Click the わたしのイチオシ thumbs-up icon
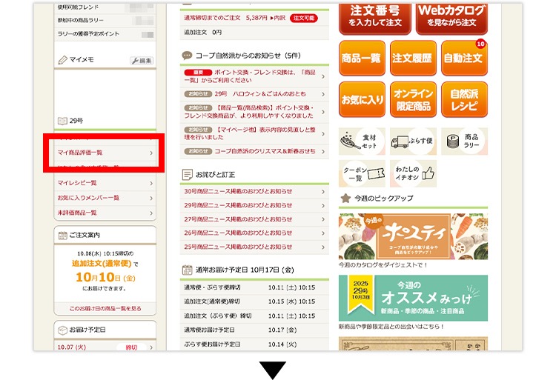Image resolution: width=556 pixels, height=380 pixels. (412, 173)
